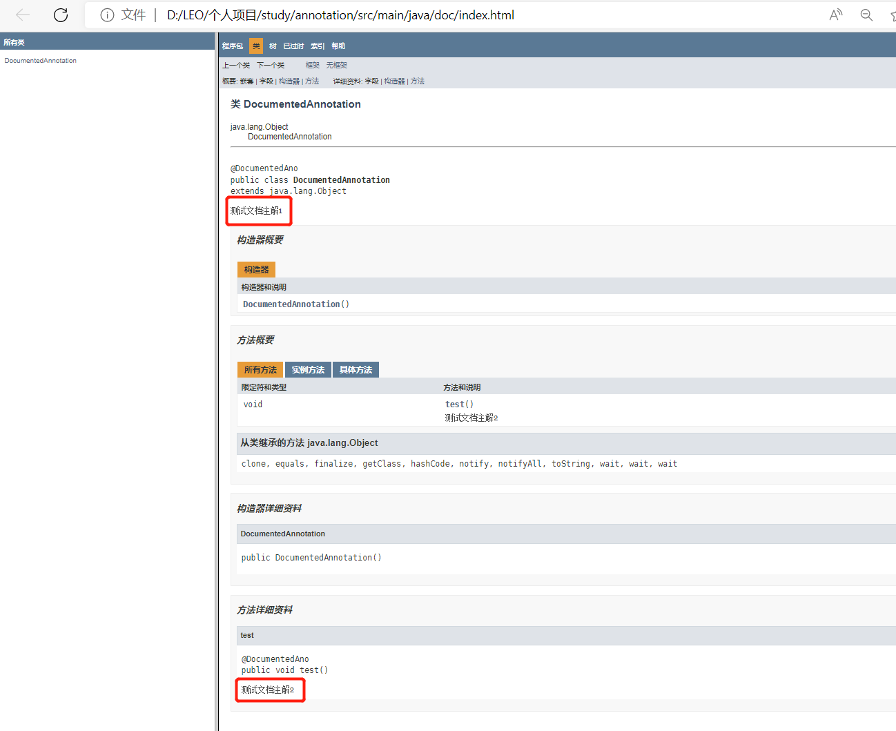The width and height of the screenshot is (896, 731).
Task: Open the 树 navigation item
Action: click(x=273, y=46)
